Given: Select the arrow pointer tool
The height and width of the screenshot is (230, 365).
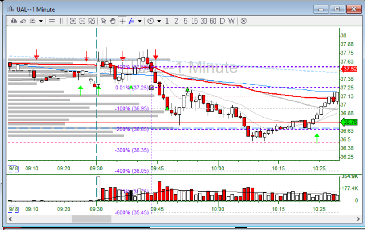Looking at the screenshot, I should pos(104,21).
